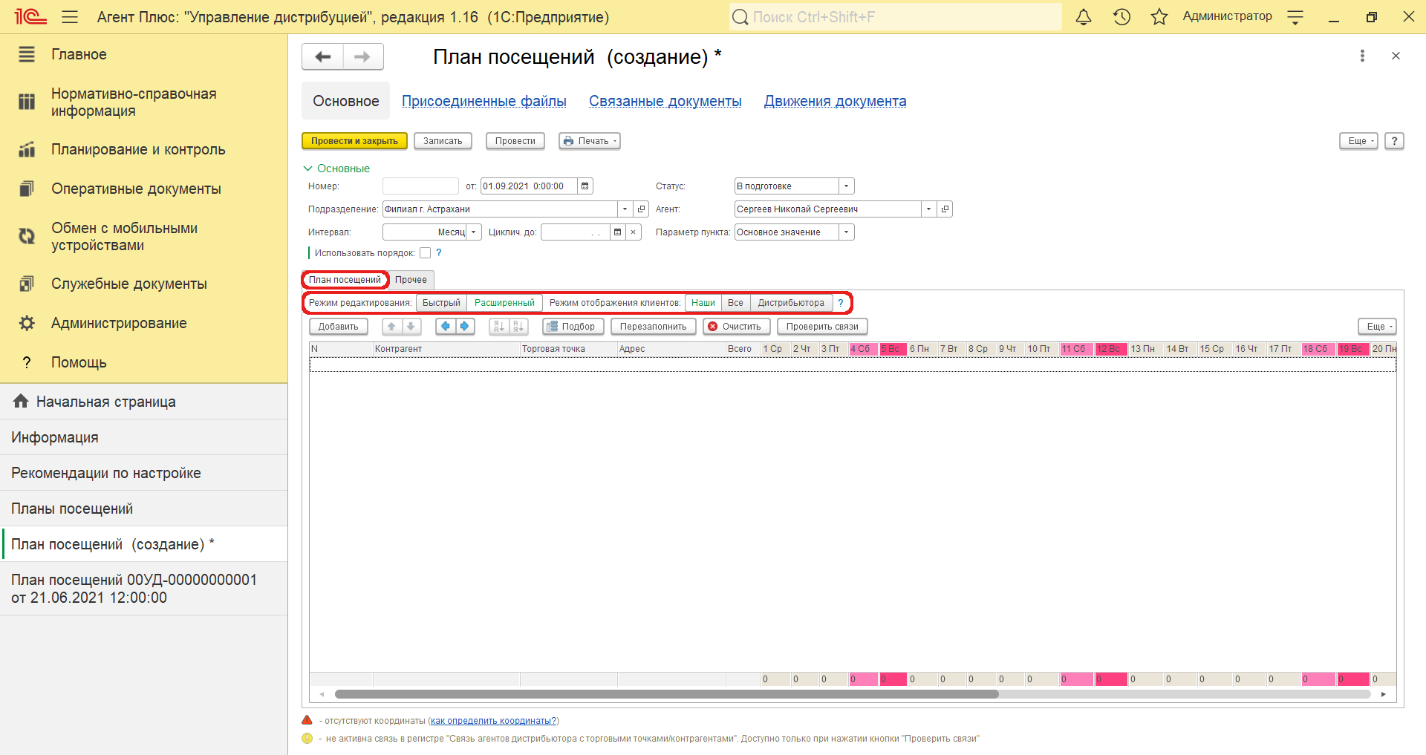Open favorites star icon
Image resolution: width=1426 pixels, height=755 pixels.
point(1159,16)
